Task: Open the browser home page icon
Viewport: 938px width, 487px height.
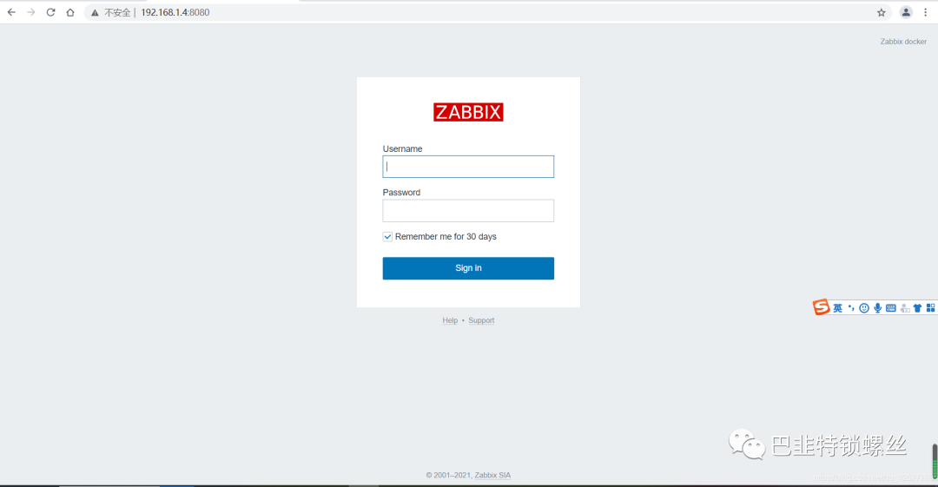Action: point(70,12)
